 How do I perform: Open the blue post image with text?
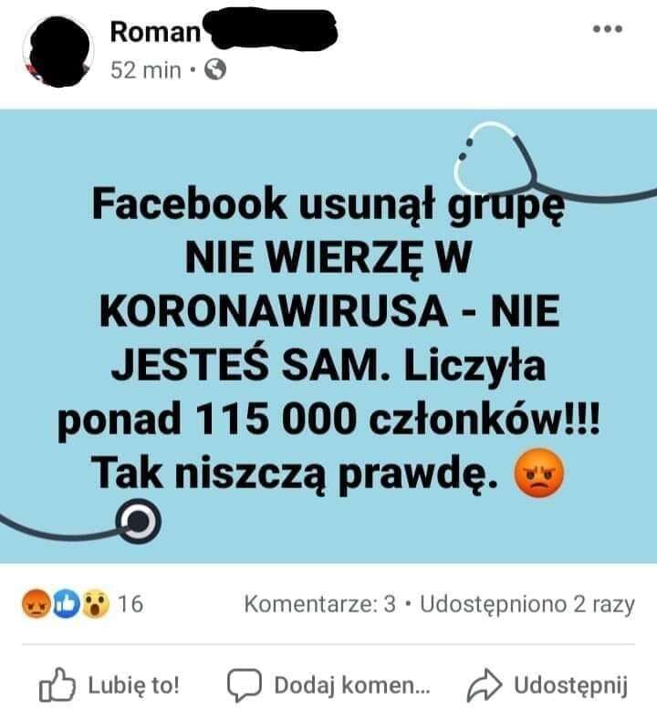coord(328,336)
